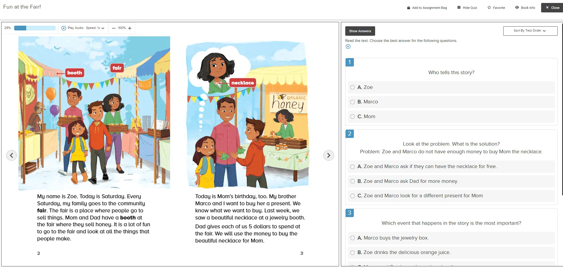Click the Show Answers button
The width and height of the screenshot is (563, 267).
tap(360, 31)
